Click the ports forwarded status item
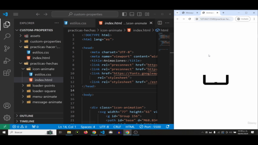 (x=35, y=127)
